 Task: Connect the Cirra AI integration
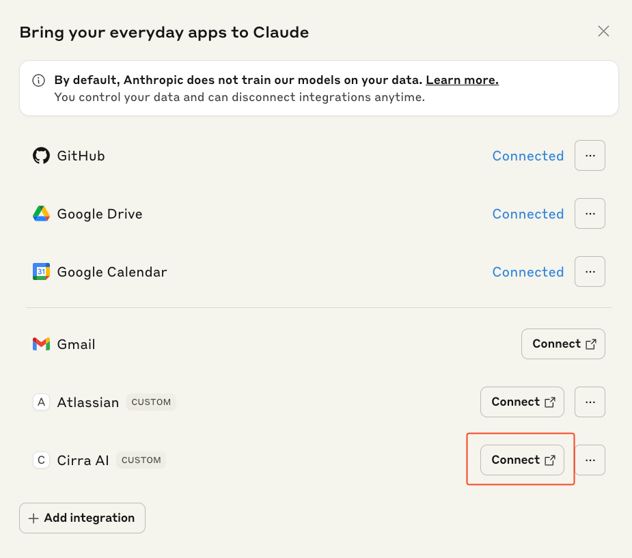point(523,460)
